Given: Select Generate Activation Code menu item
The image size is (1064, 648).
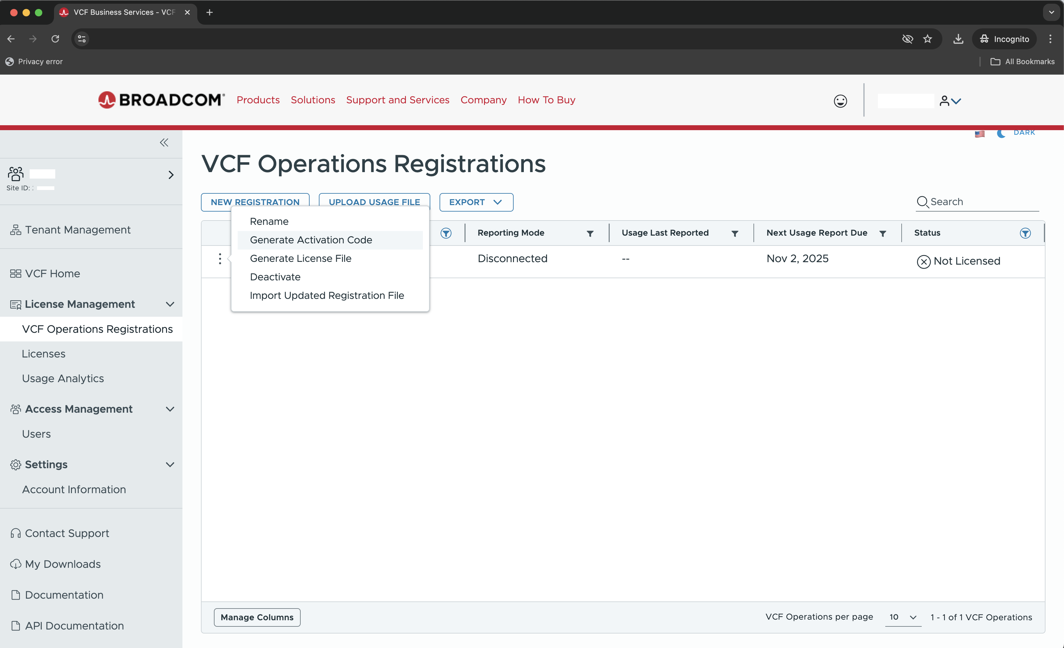Looking at the screenshot, I should (x=311, y=240).
